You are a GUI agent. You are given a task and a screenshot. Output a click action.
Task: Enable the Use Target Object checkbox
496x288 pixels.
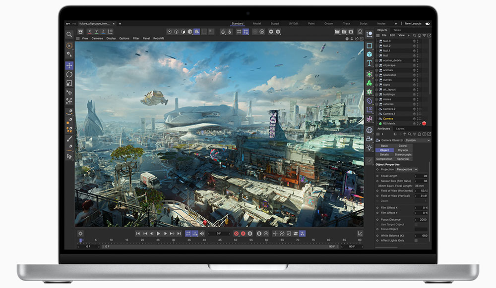[x=416, y=224]
